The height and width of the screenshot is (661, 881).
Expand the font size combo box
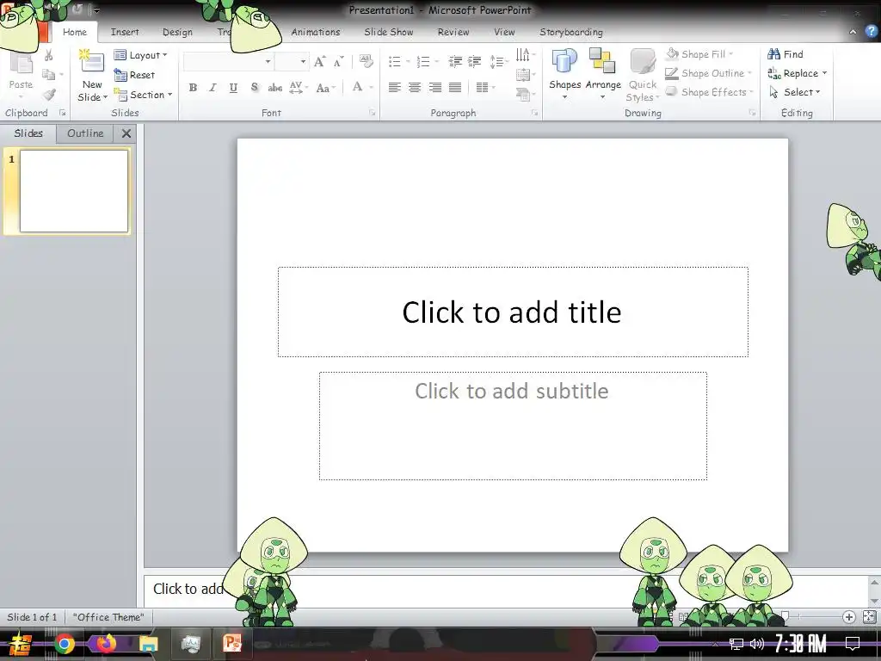point(304,61)
